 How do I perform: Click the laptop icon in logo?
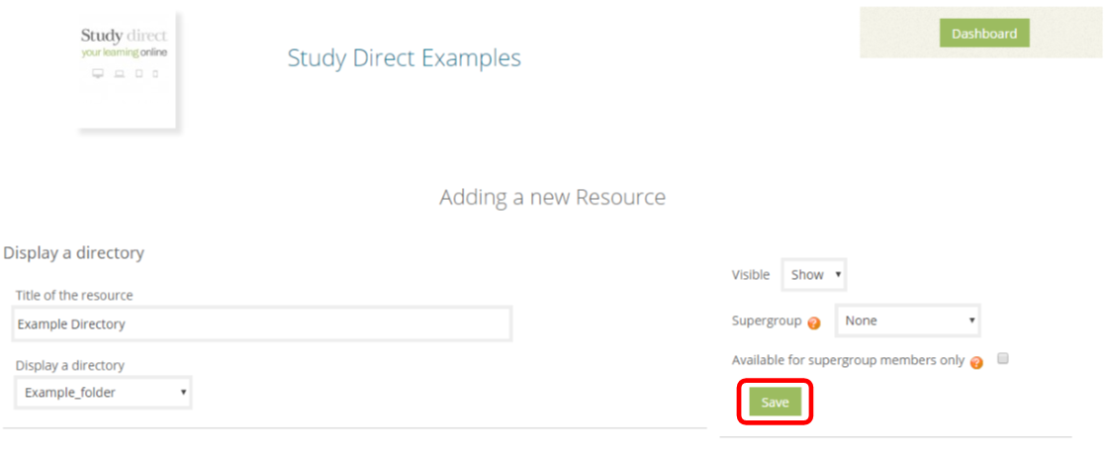[x=119, y=73]
